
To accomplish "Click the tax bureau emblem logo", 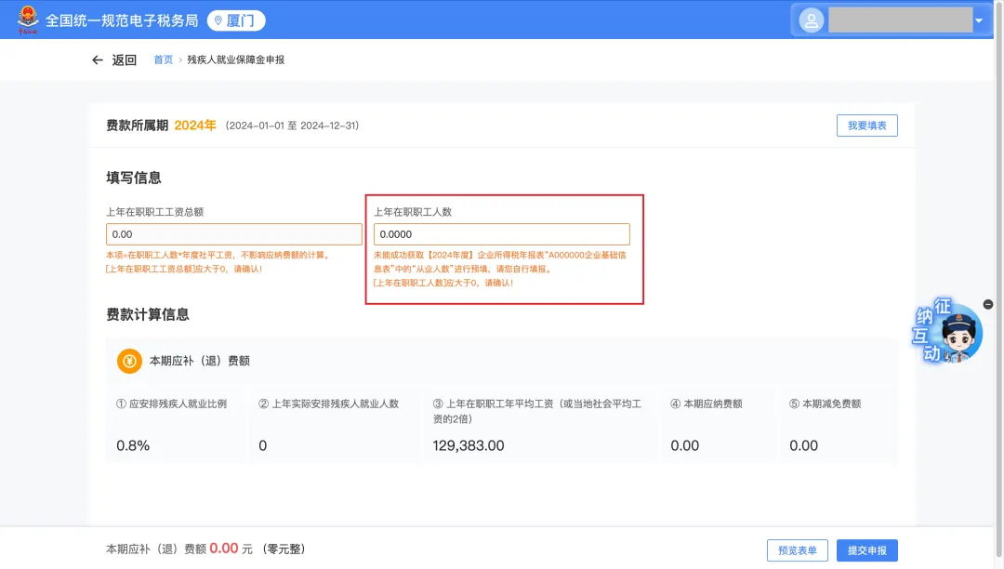I will (x=29, y=20).
